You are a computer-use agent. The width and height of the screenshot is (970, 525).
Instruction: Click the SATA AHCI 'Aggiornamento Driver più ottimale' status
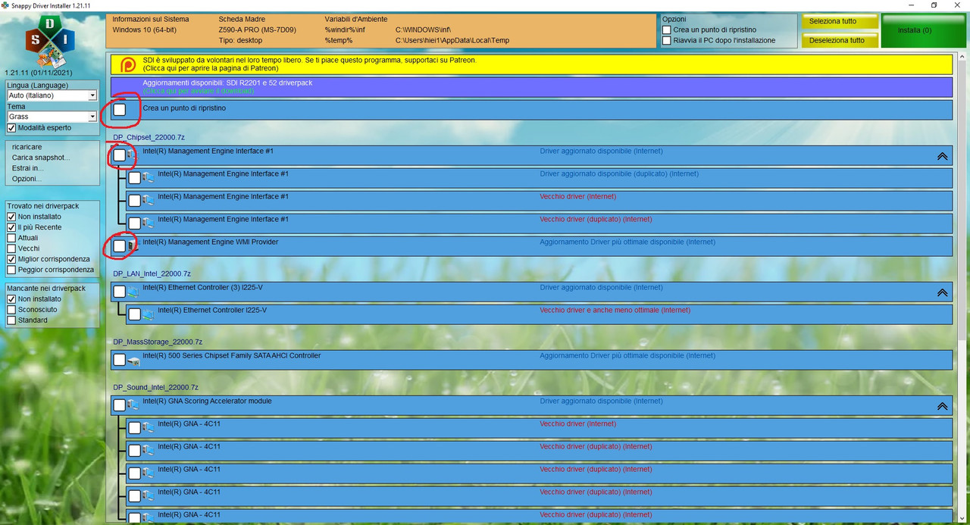point(627,355)
